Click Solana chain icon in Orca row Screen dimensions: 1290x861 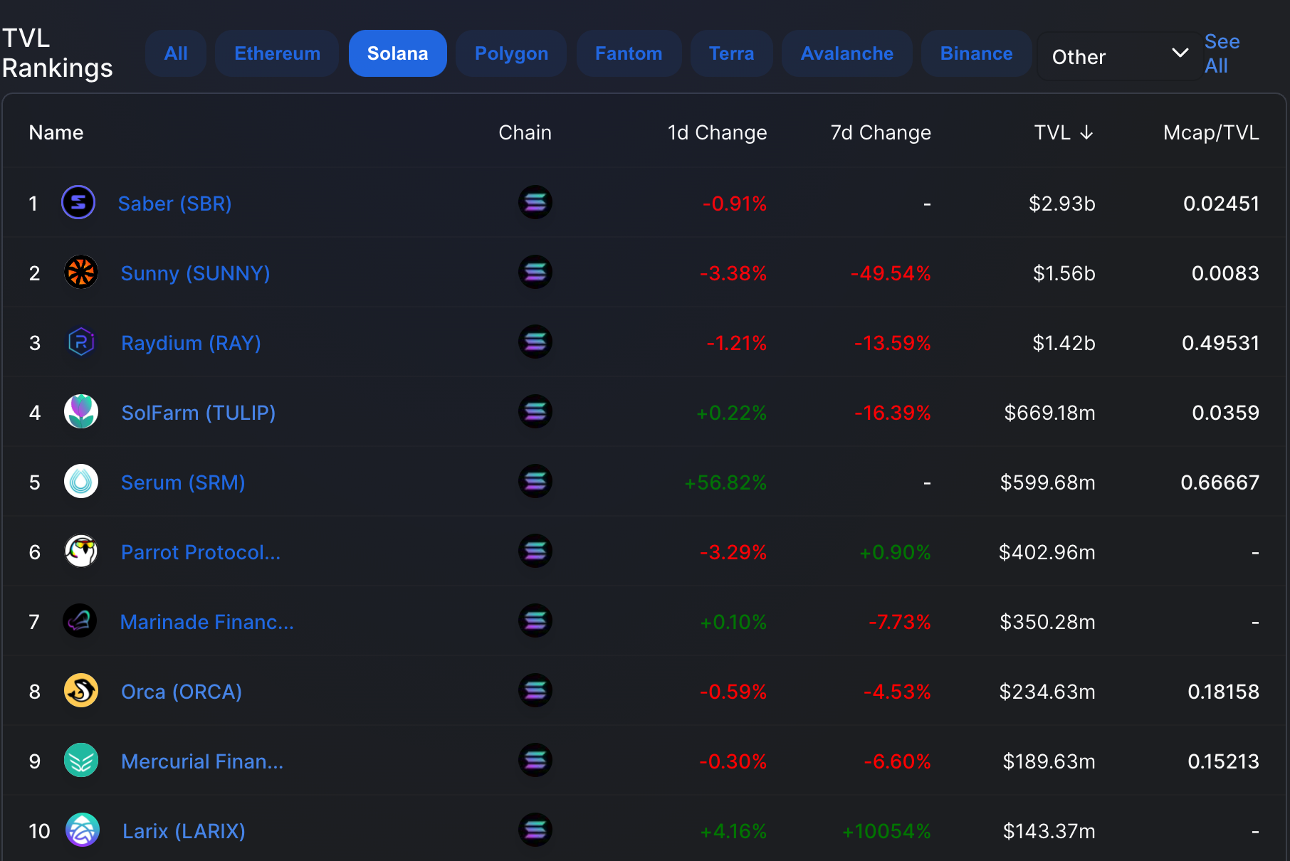pyautogui.click(x=535, y=691)
